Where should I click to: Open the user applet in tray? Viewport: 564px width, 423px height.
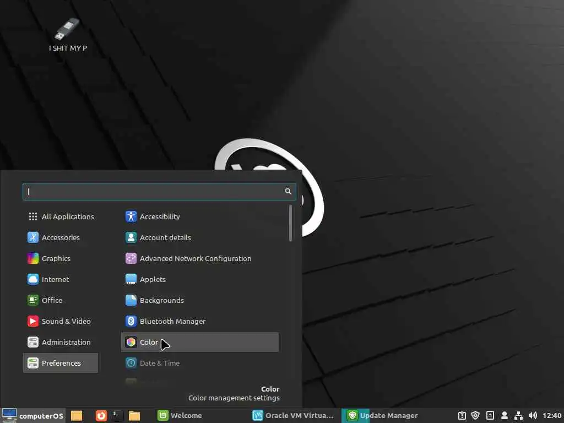505,415
